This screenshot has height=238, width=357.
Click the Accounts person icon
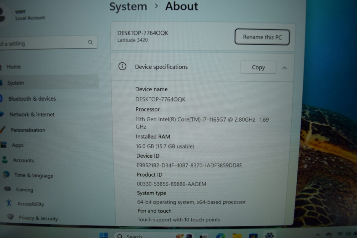click(x=5, y=159)
